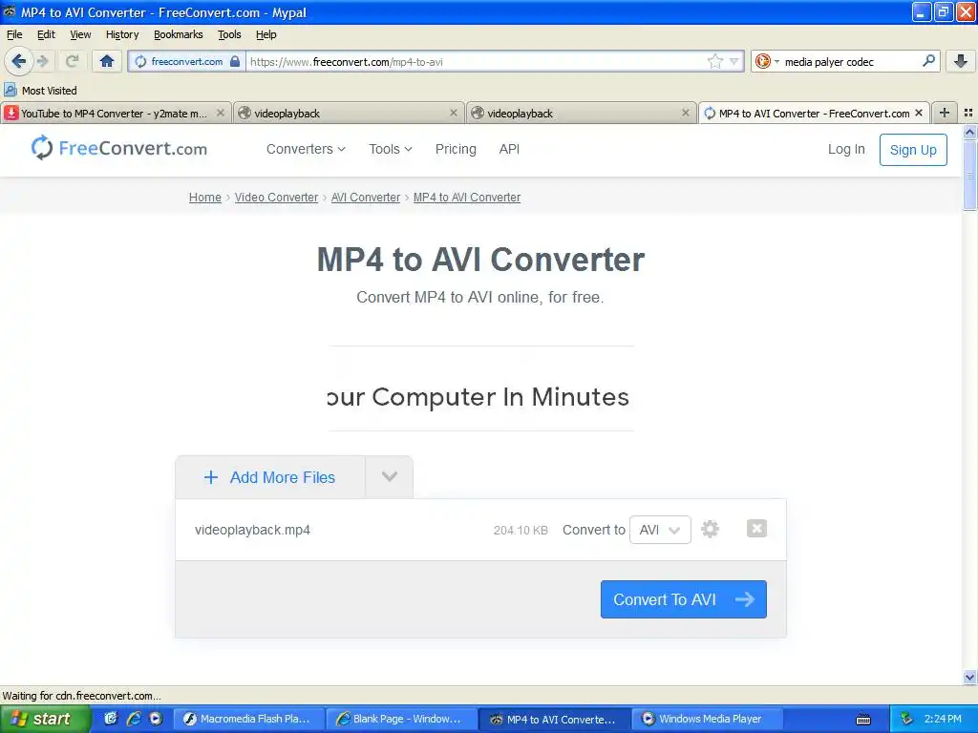This screenshot has height=733, width=978.
Task: Follow the AVI Converter breadcrumb link
Action: [366, 197]
